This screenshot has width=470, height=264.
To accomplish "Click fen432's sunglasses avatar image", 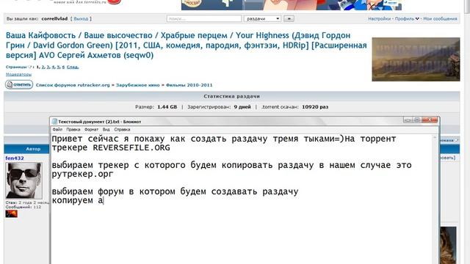I will pos(24,180).
